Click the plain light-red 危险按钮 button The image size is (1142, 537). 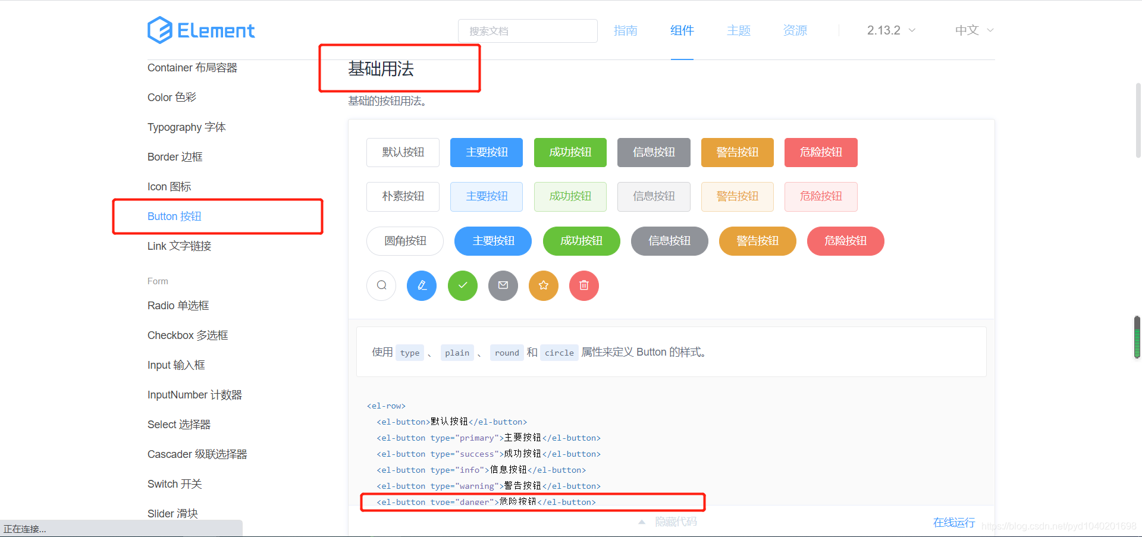pyautogui.click(x=821, y=197)
